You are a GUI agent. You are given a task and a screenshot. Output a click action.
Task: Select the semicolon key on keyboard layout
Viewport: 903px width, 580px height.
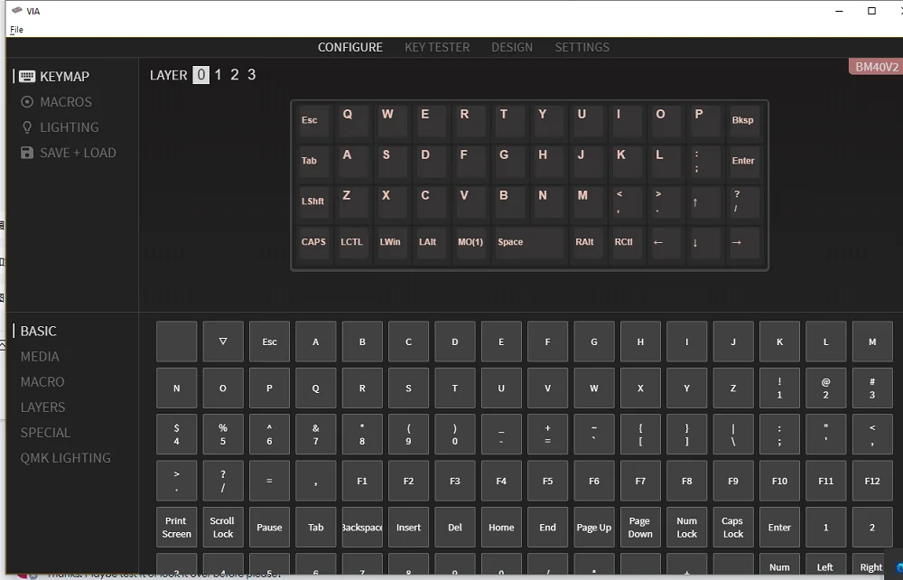point(703,161)
